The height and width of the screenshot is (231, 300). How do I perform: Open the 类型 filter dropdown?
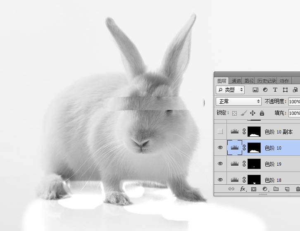pyautogui.click(x=230, y=90)
